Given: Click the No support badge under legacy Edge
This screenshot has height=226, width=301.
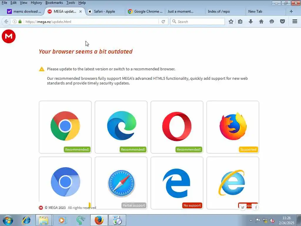Looking at the screenshot, I should [192, 205].
